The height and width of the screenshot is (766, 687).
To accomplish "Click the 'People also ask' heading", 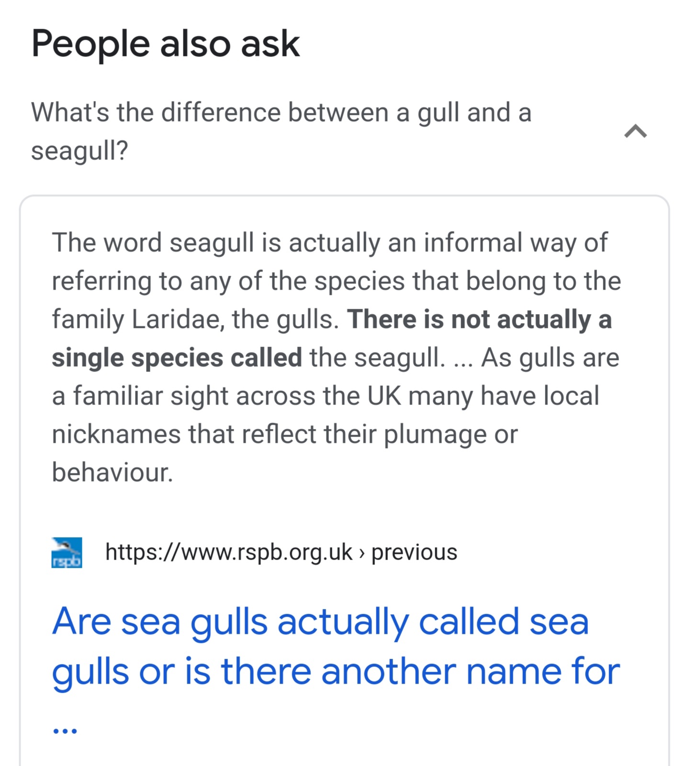I will 165,44.
